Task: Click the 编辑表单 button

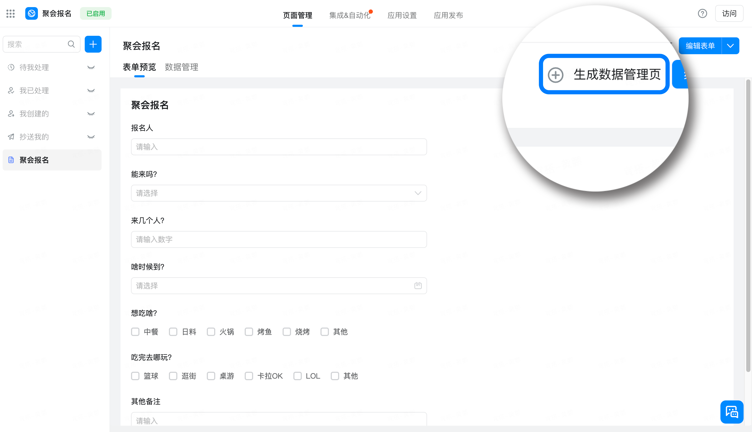Action: pos(700,46)
